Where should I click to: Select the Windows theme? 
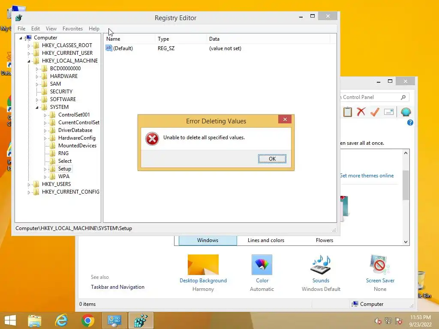pyautogui.click(x=208, y=240)
